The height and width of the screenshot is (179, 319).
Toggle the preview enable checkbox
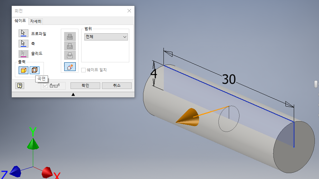coord(45,86)
